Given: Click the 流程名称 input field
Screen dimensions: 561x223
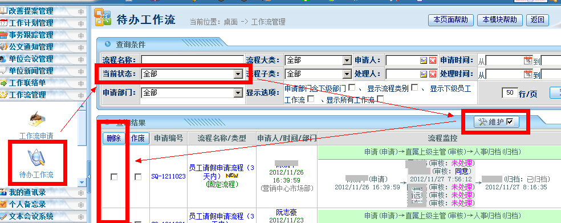Looking at the screenshot, I should [192, 60].
